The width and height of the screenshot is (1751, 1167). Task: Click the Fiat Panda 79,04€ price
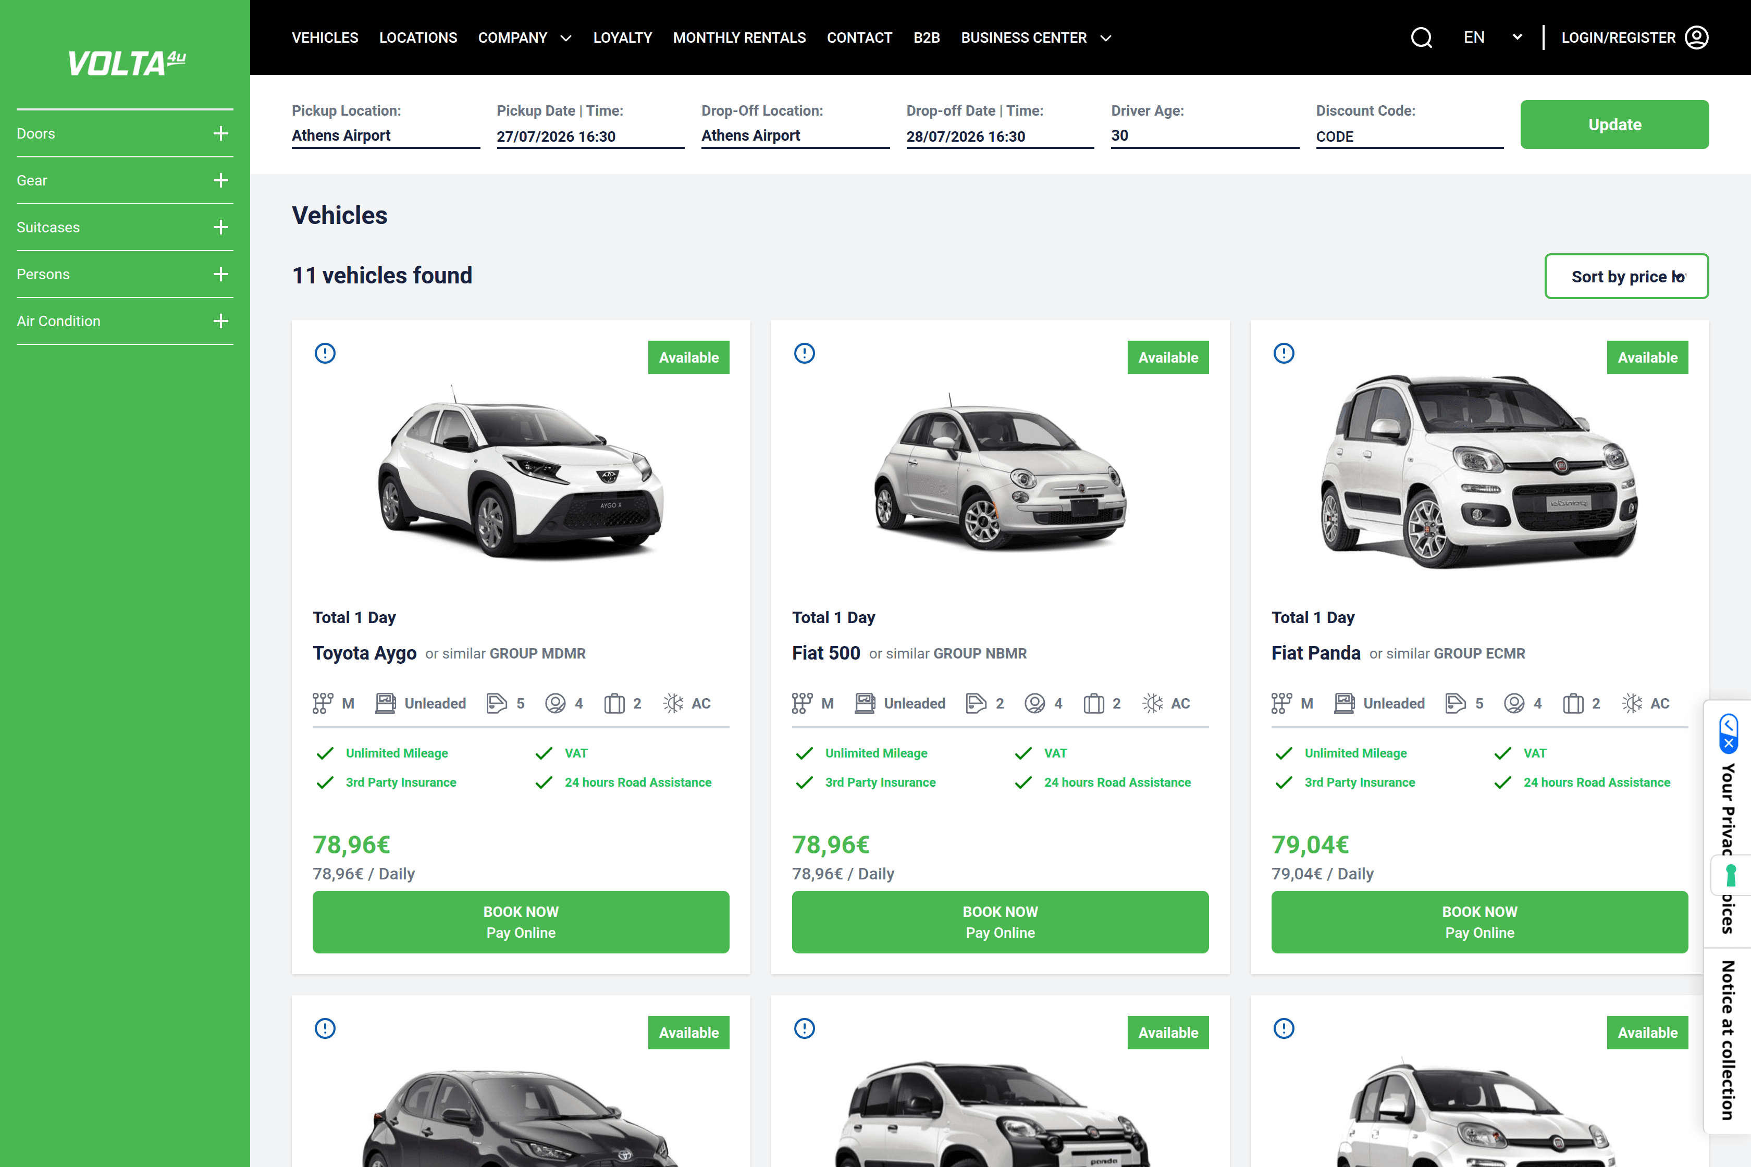tap(1310, 845)
